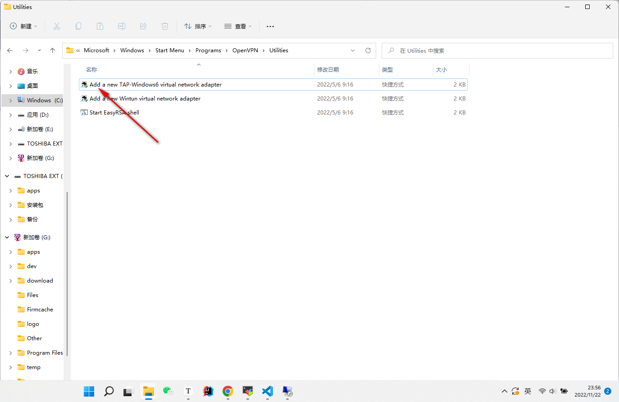Click the Copy icon in toolbar

(78, 26)
